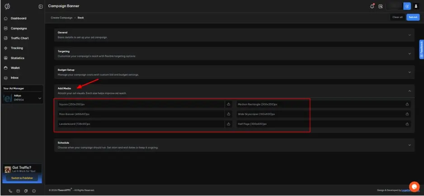Viewport: 424px width, 196px height.
Task: Click the chat bubbles icon in sidebar footer
Action: [26, 191]
